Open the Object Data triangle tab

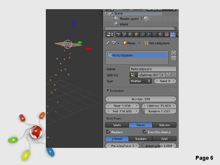pos(154,35)
